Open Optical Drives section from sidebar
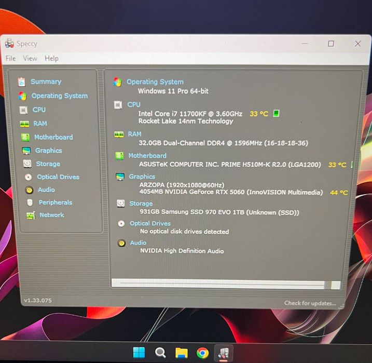 coord(58,177)
